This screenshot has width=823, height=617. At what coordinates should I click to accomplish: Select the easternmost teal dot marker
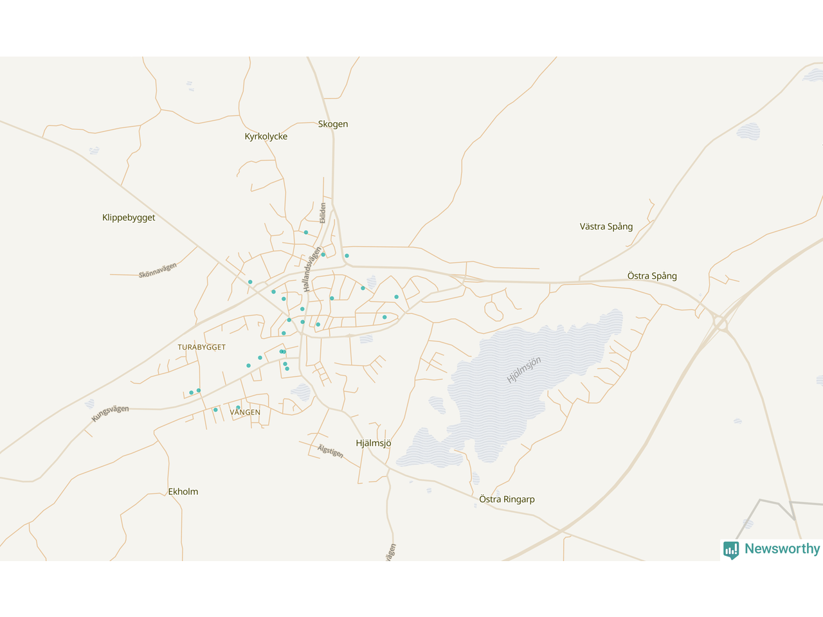coord(397,297)
